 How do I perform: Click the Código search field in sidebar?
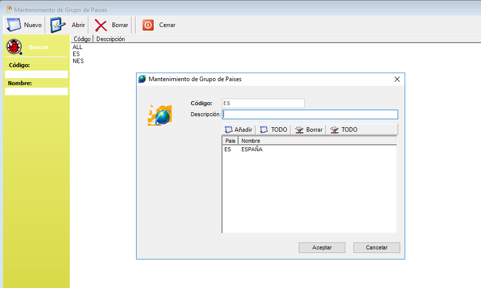(x=36, y=75)
